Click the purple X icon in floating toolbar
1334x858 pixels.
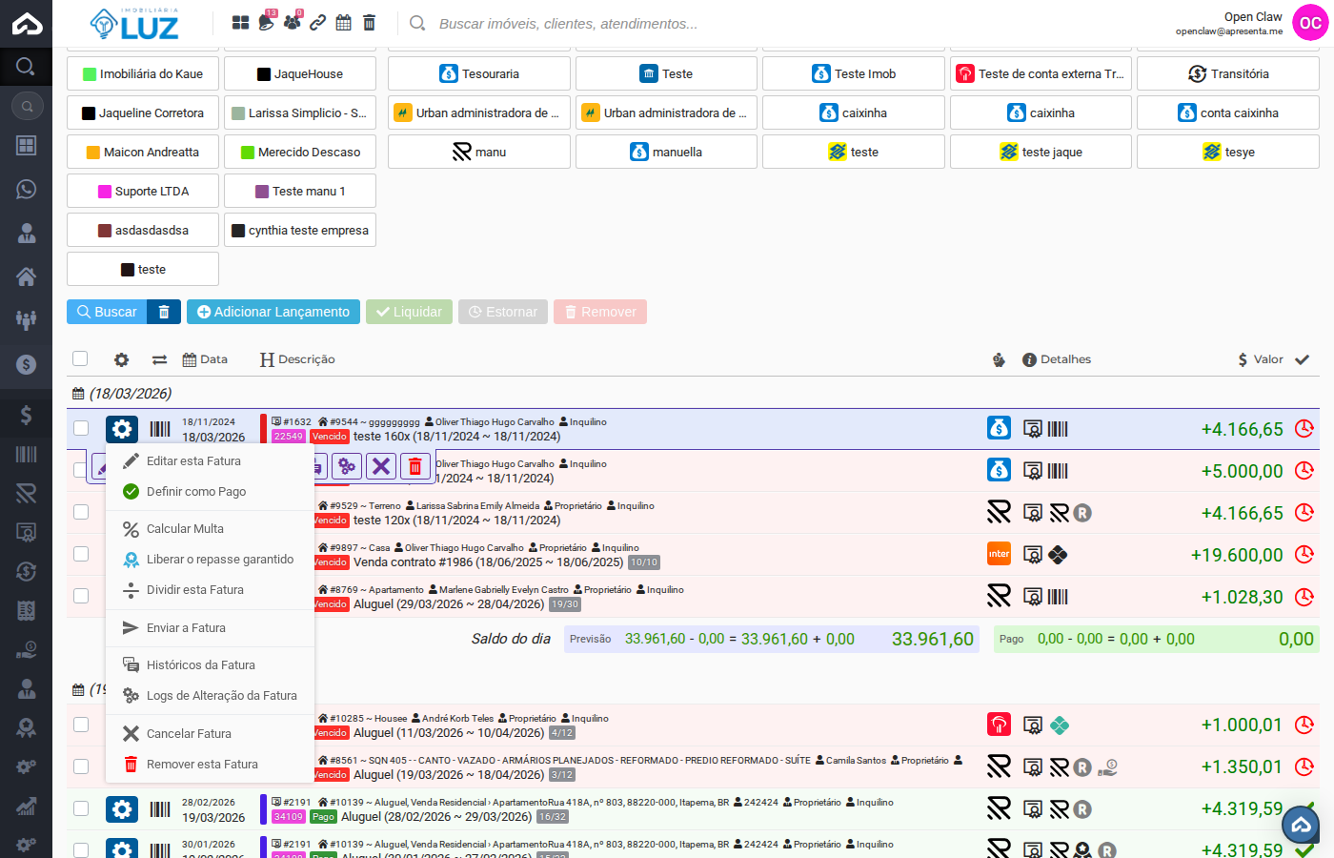tap(381, 466)
